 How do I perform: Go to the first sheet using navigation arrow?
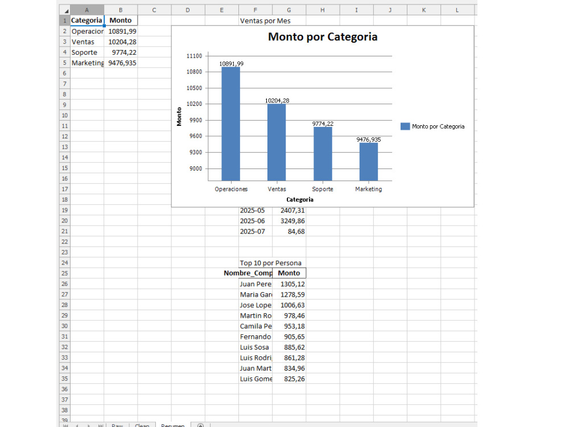pos(65,425)
